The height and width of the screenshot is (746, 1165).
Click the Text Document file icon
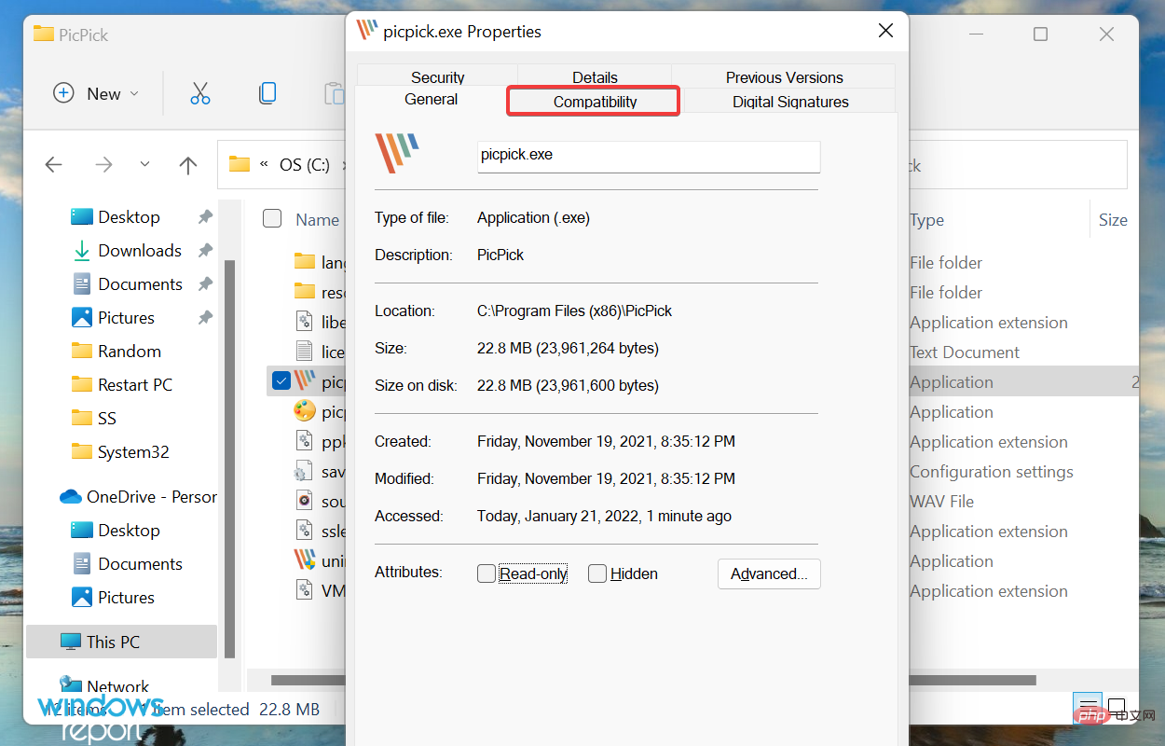(x=305, y=352)
